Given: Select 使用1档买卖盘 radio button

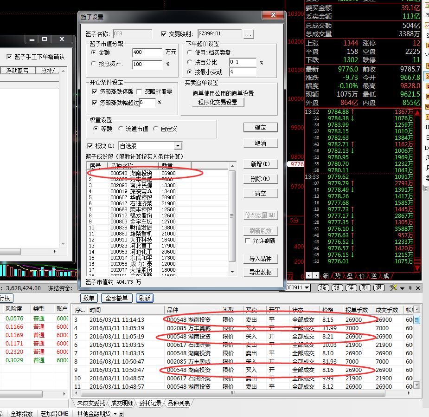Looking at the screenshot, I should point(189,52).
